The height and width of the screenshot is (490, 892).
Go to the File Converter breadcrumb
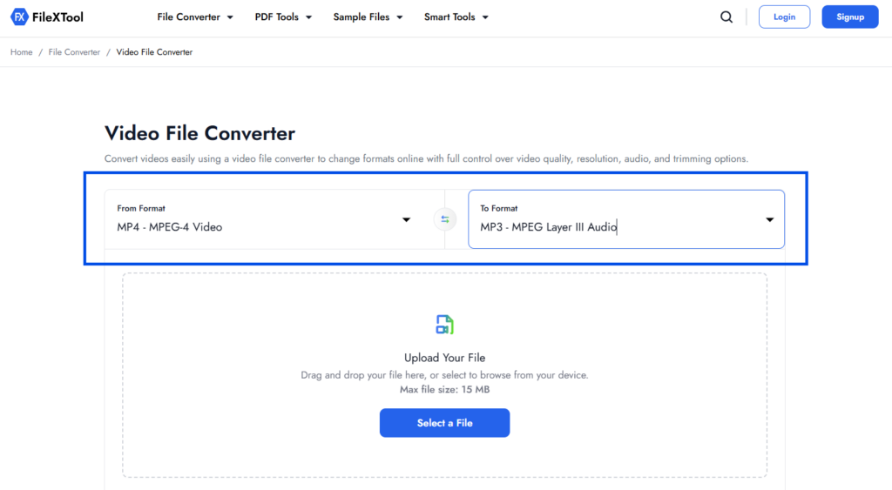click(74, 52)
